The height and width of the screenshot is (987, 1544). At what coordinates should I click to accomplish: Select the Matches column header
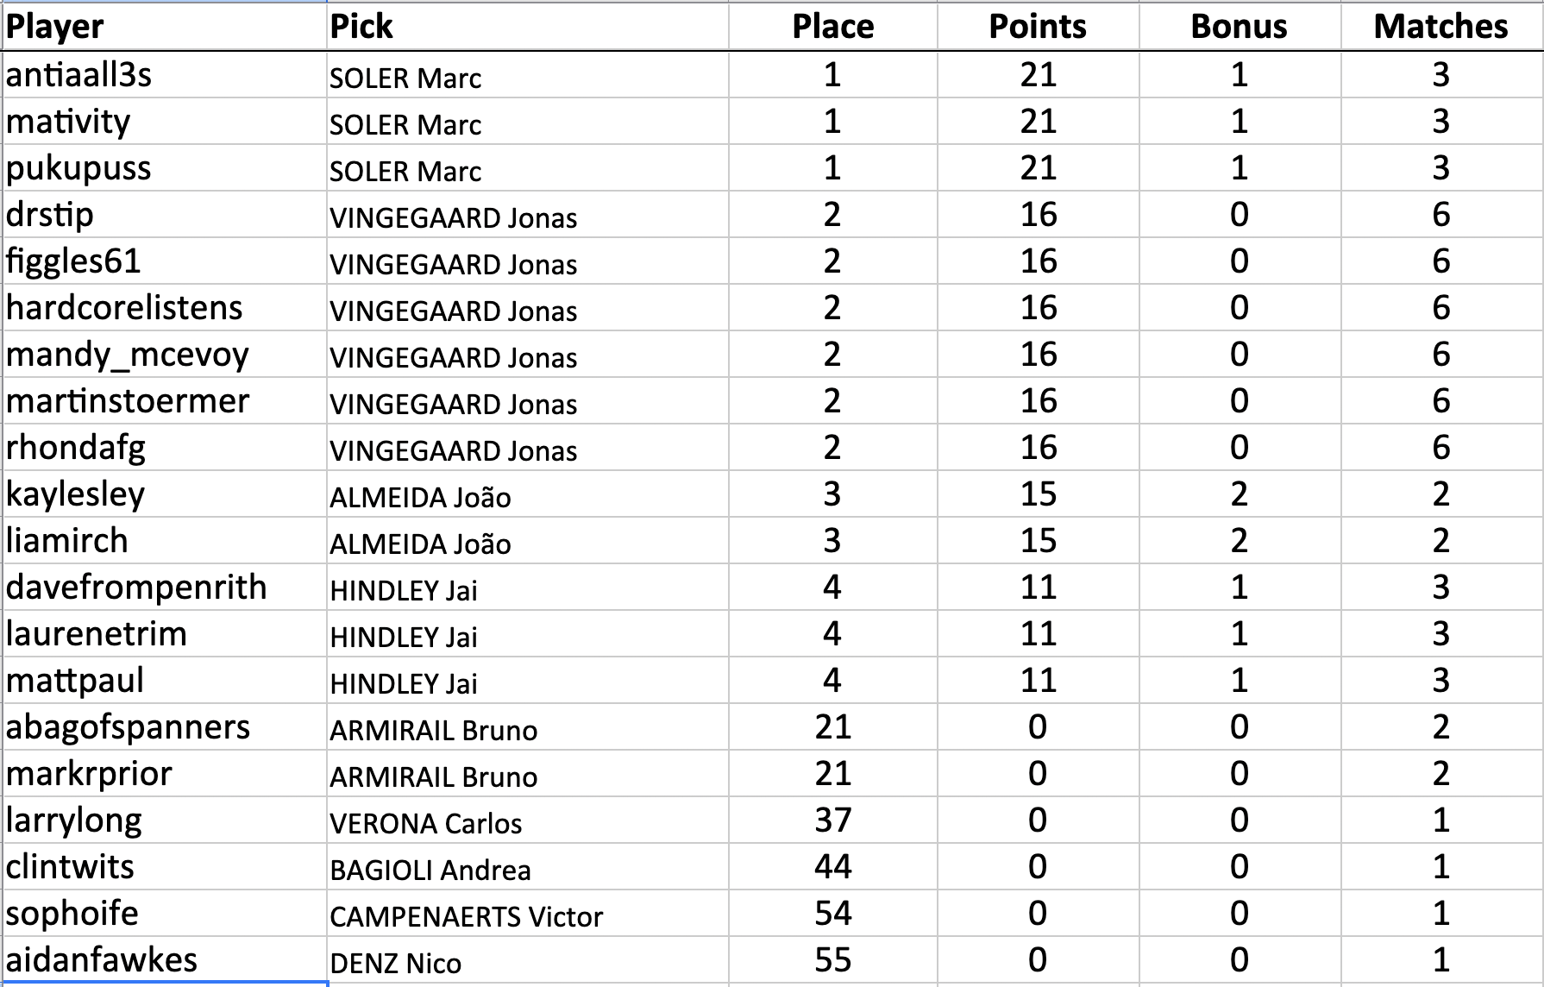(x=1440, y=27)
